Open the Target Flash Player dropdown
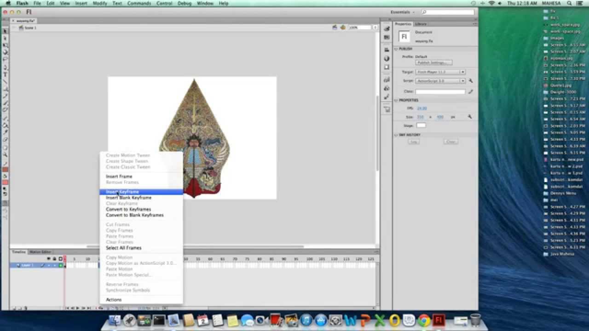Viewport: 589px width, 331px height. [x=440, y=72]
